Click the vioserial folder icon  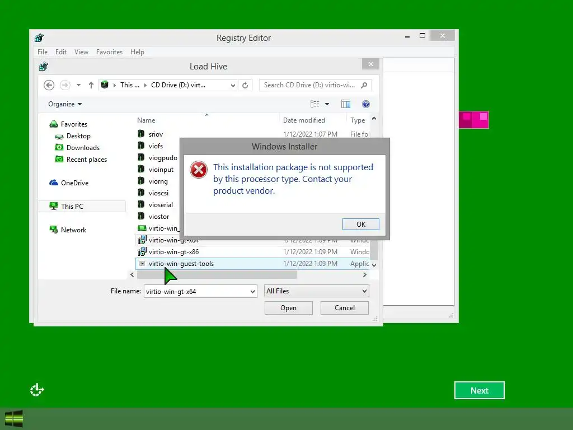coord(141,204)
